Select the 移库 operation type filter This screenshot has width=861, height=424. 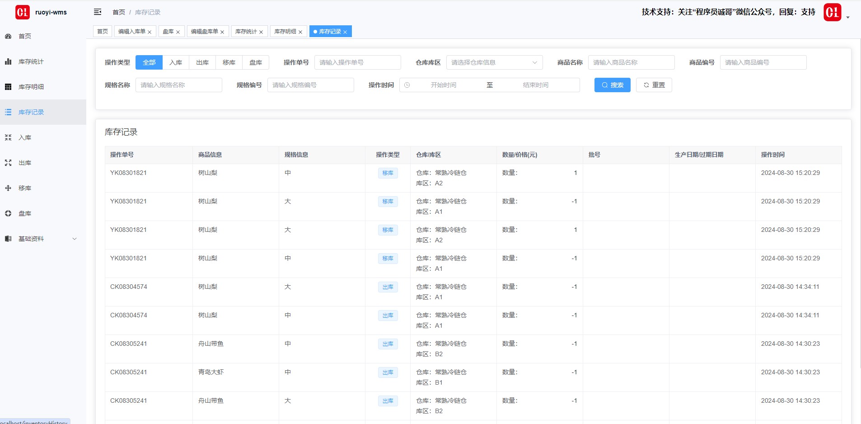[229, 62]
